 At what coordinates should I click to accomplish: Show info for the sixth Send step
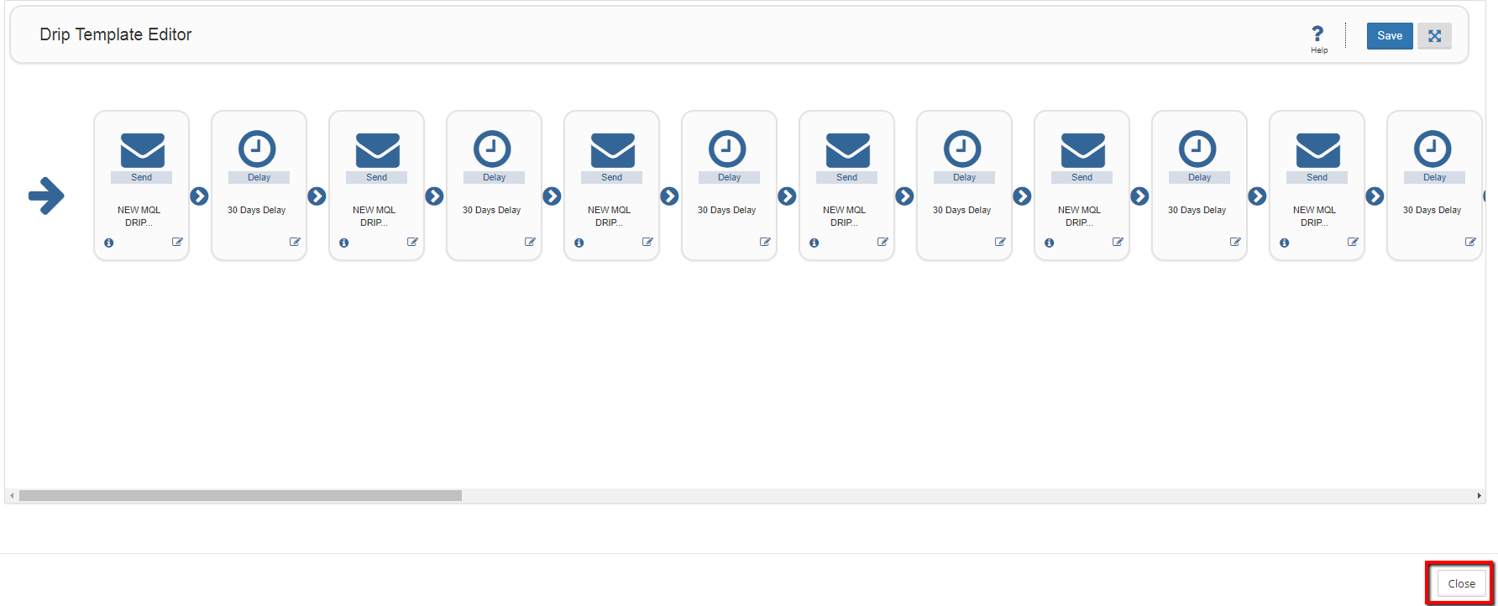[1285, 243]
